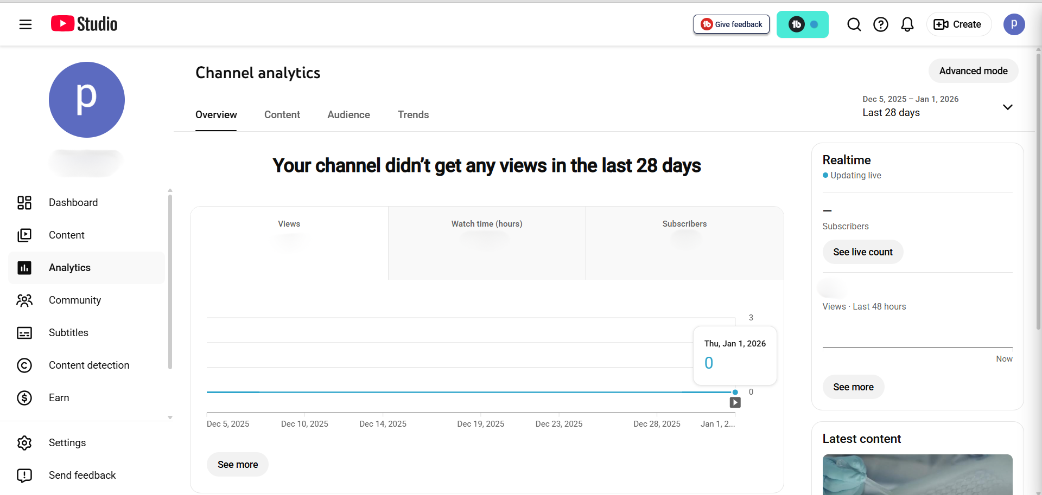Screen dimensions: 1042x495
Task: Open the search magnifier icon
Action: click(854, 24)
